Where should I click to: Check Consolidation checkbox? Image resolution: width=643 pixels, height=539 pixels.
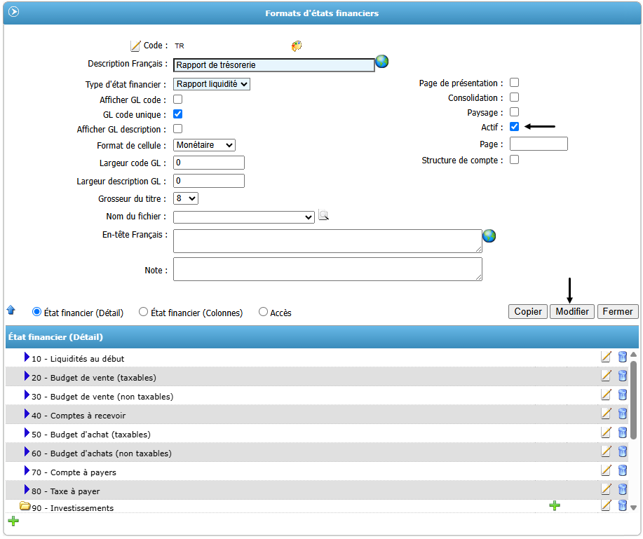point(514,97)
